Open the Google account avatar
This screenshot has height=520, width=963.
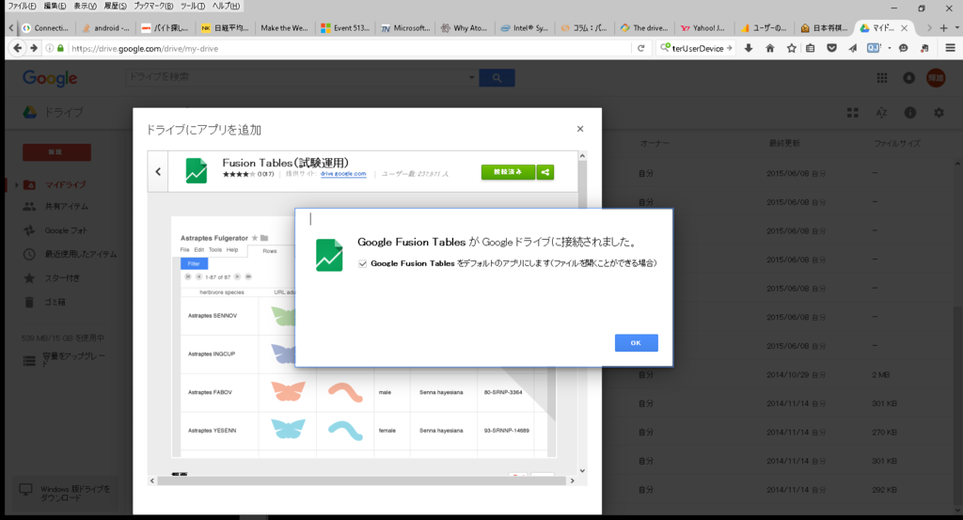tap(936, 78)
